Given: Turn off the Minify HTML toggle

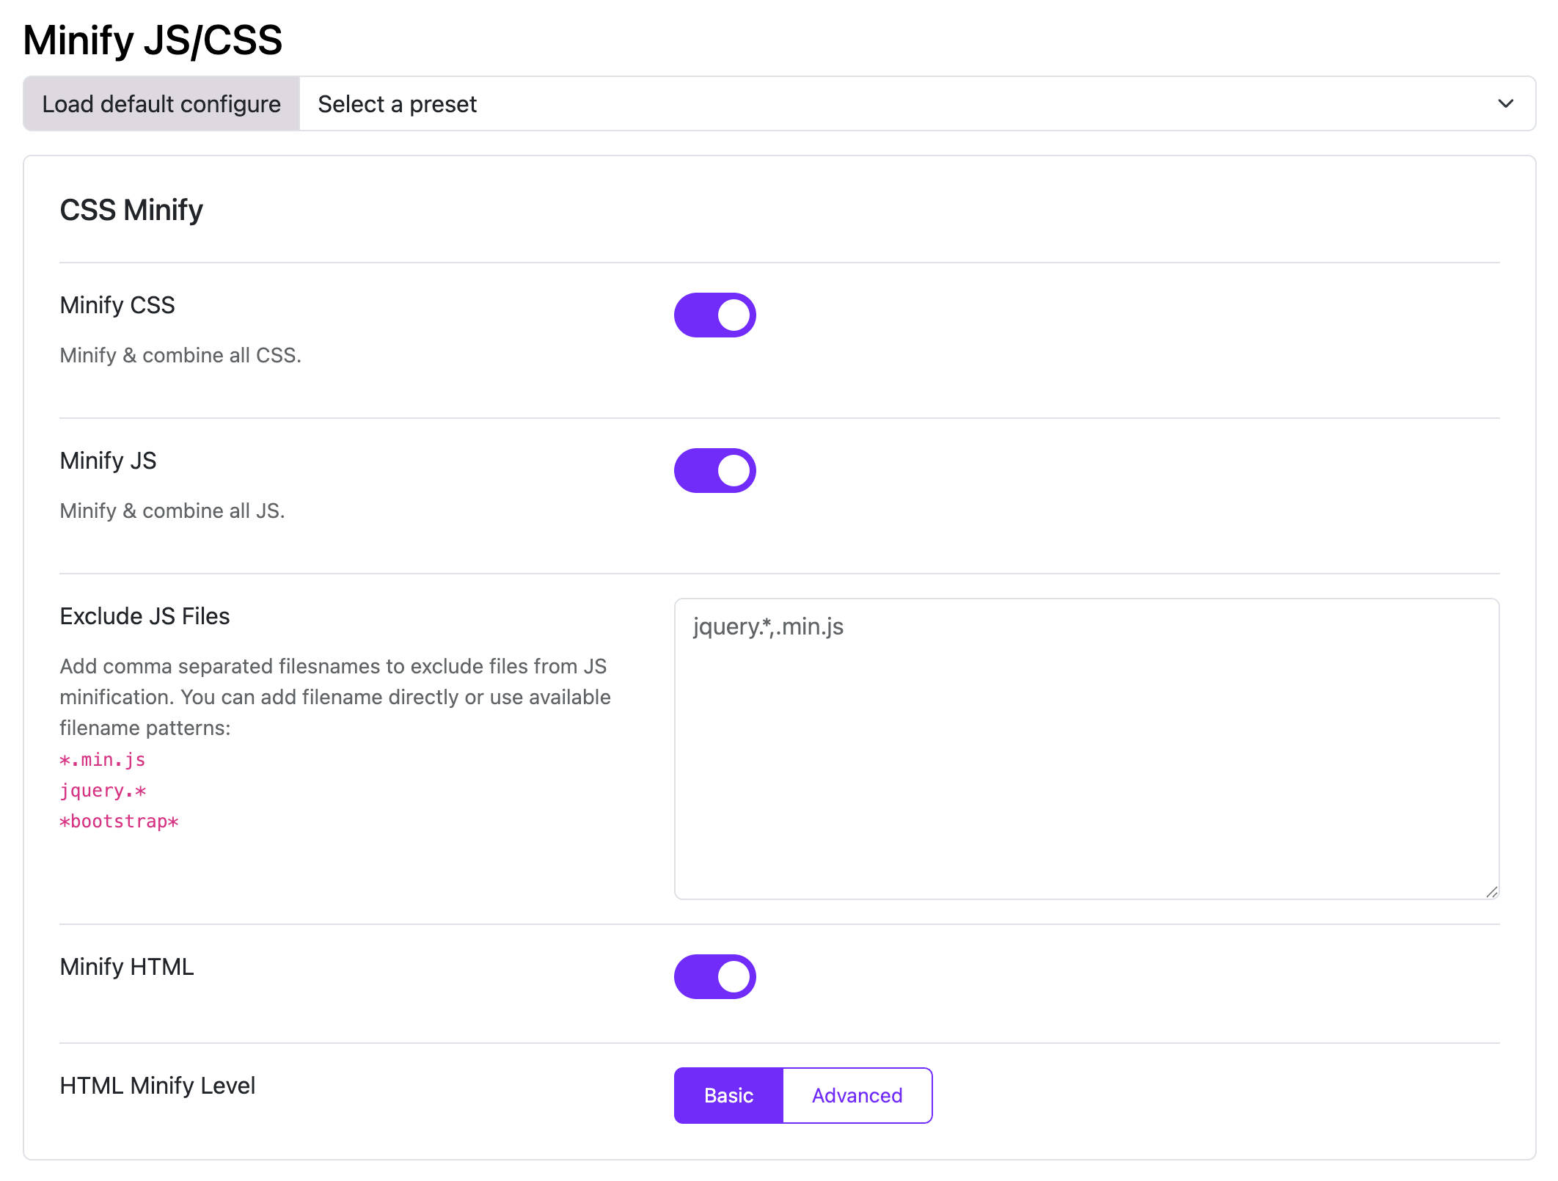Looking at the screenshot, I should coord(714,977).
